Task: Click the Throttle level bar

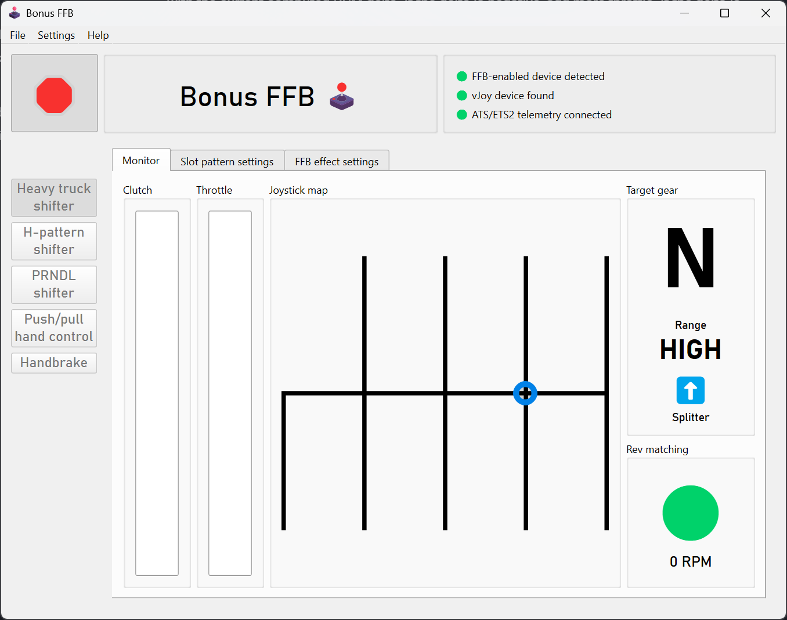Action: [230, 393]
